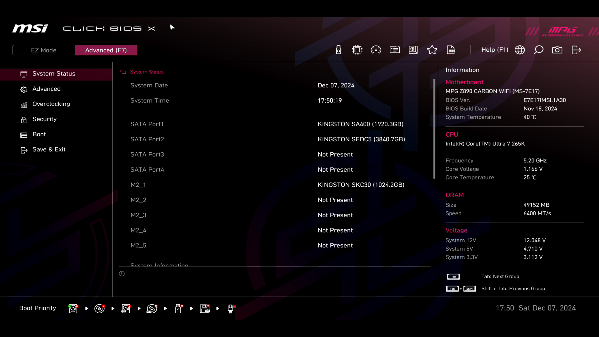599x337 pixels.
Task: Open the magnifier search icon
Action: pyautogui.click(x=538, y=50)
